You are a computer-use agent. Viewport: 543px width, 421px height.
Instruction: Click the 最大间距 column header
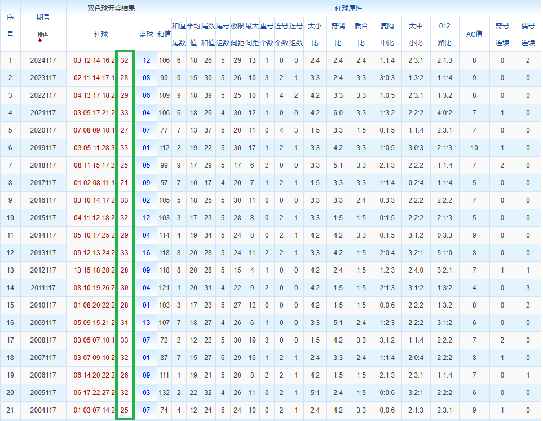point(252,34)
